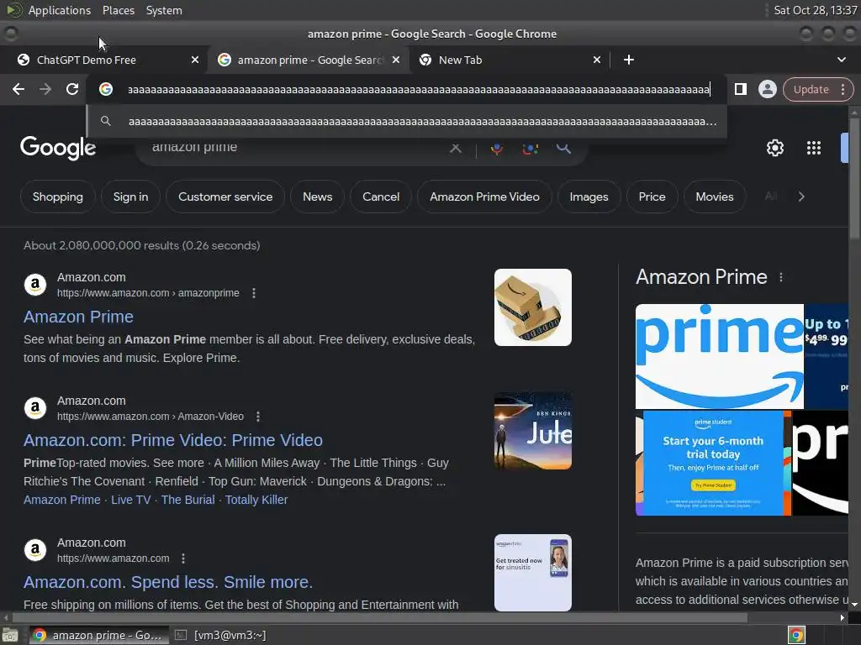Close the ChatGPT Demo Free tab
The image size is (861, 645).
coord(195,60)
